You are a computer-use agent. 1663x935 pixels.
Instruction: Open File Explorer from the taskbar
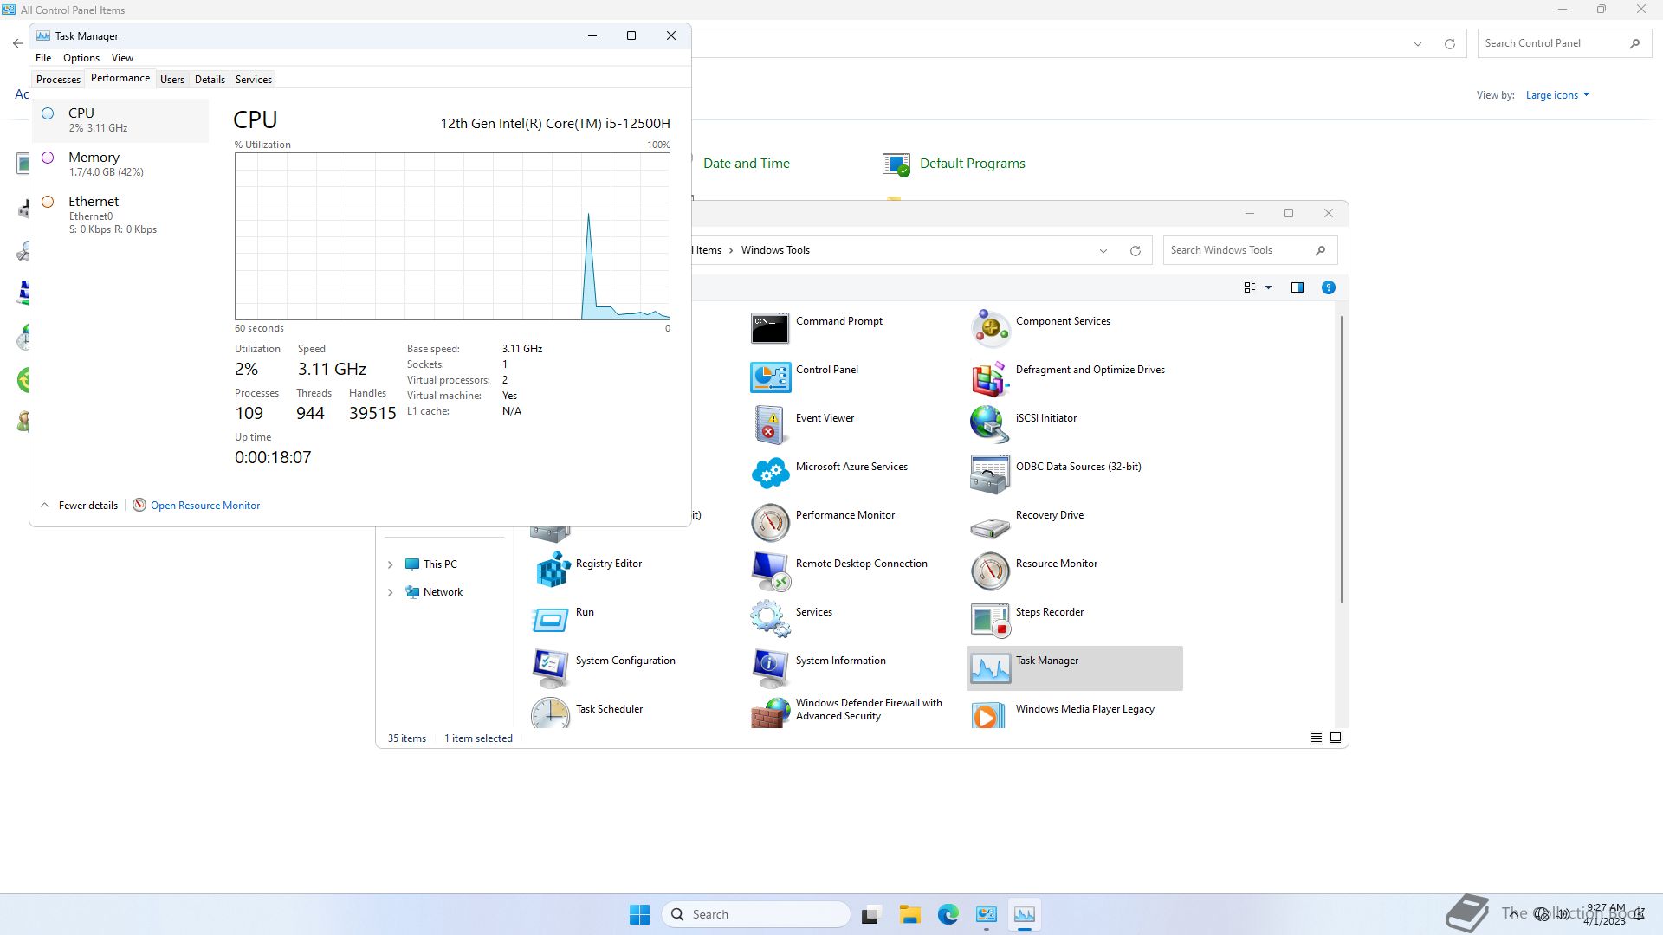[909, 914]
